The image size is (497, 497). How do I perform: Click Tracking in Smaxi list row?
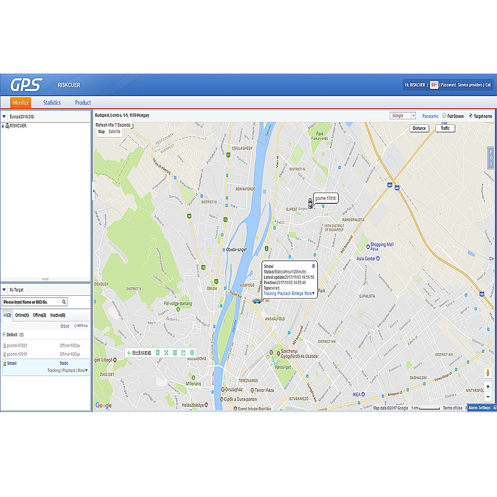coord(53,371)
